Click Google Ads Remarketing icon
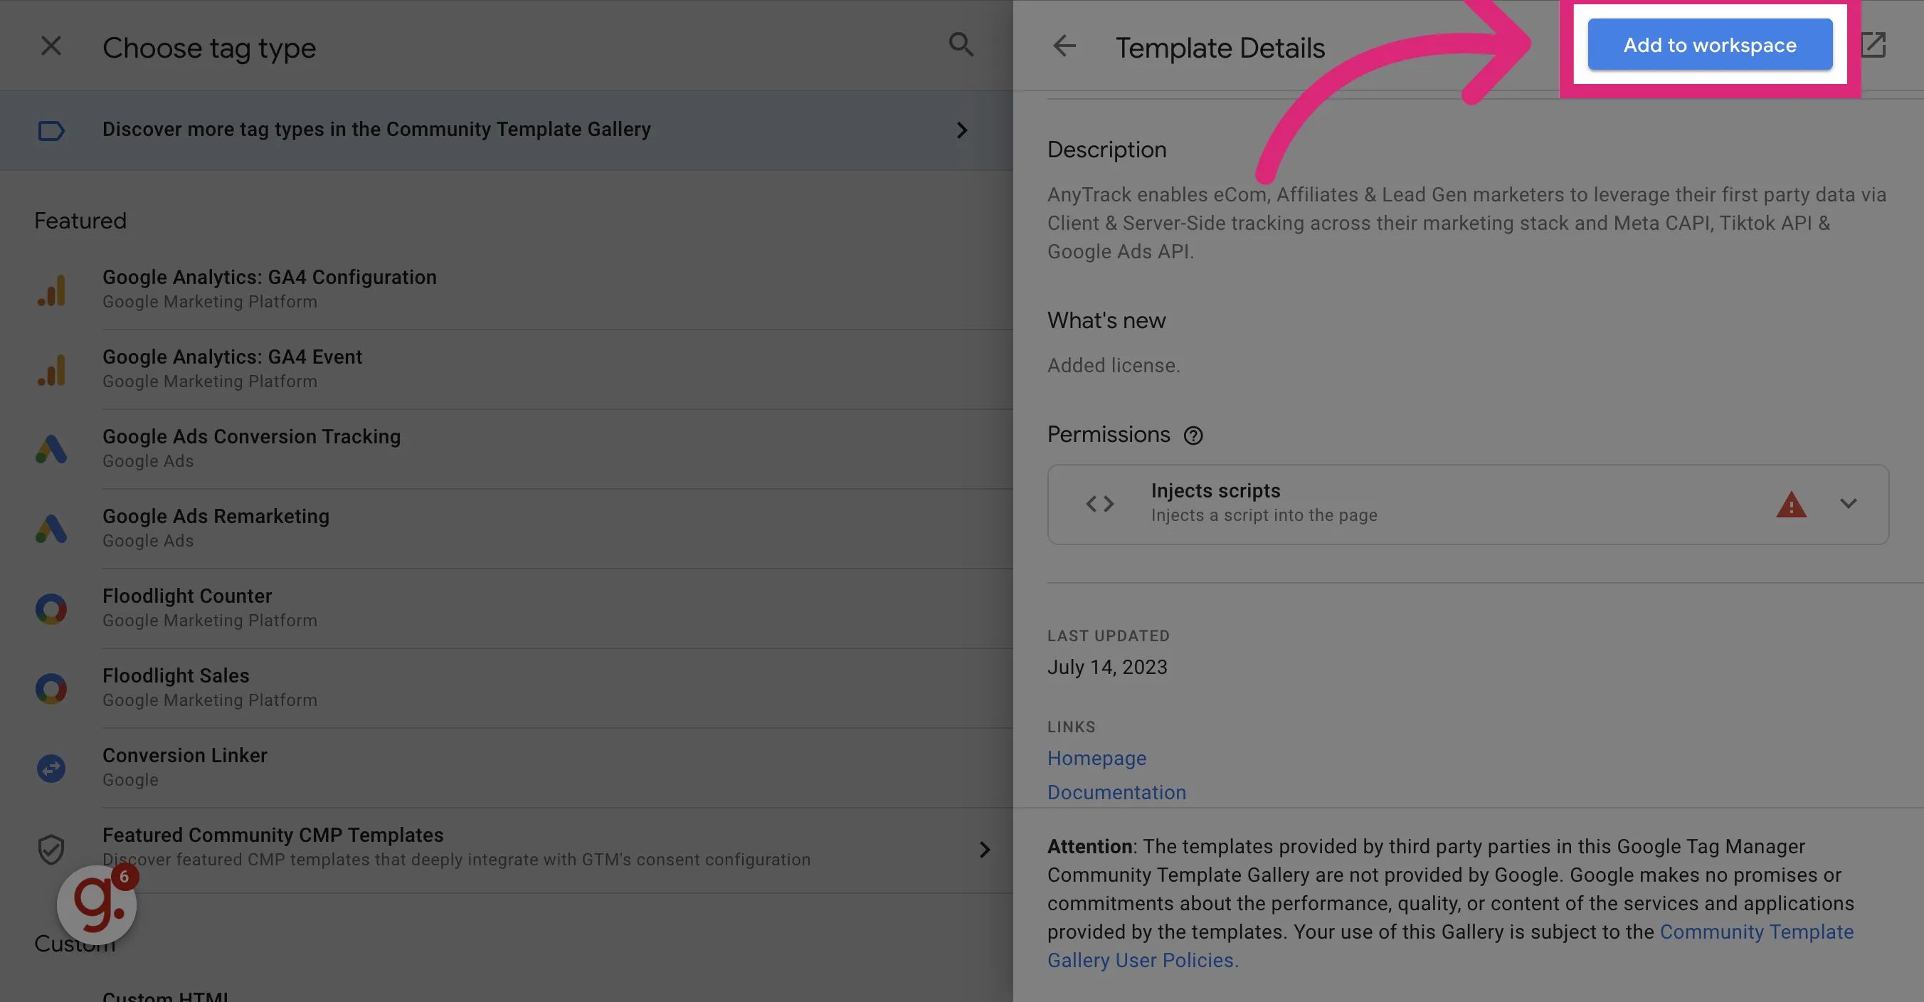Image resolution: width=1924 pixels, height=1002 pixels. (51, 529)
